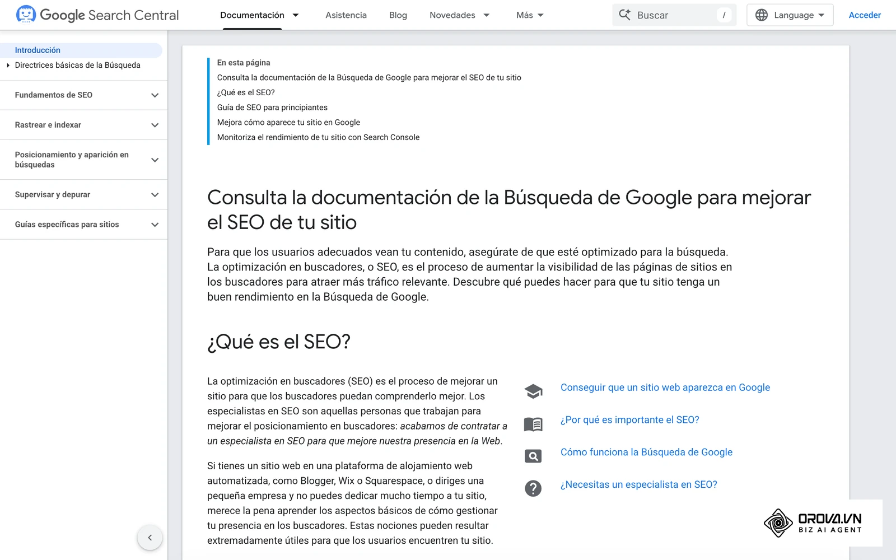The image size is (896, 560).
Task: Jump to Monitoriza el rendimiento con Search Console
Action: 318,137
